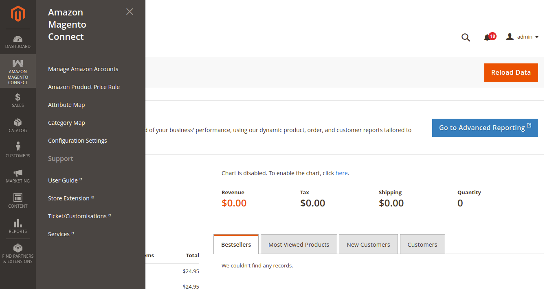This screenshot has width=556, height=289.
Task: Open the Services external link
Action: [x=61, y=234]
